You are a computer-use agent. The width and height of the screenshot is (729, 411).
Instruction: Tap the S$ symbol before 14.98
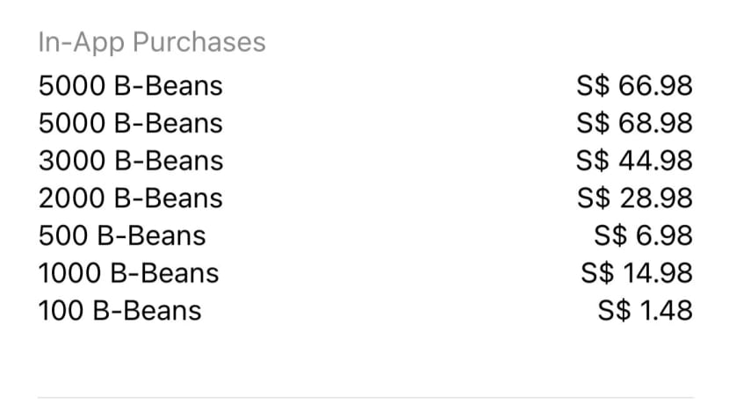(597, 273)
